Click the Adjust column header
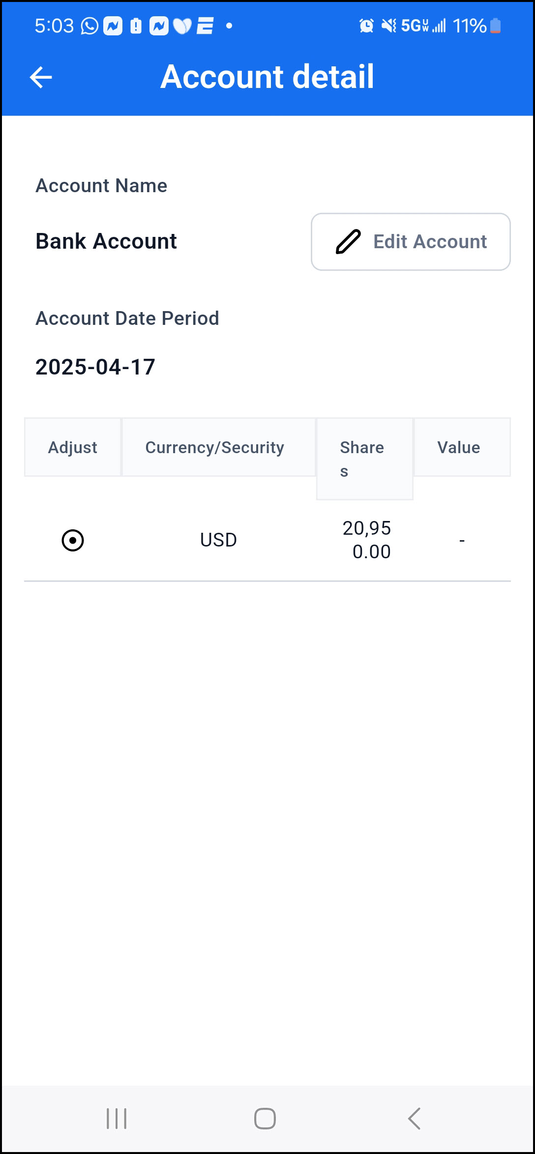The width and height of the screenshot is (535, 1154). pos(73,447)
